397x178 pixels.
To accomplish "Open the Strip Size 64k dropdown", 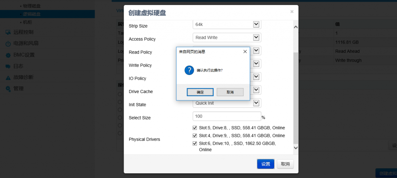I will 256,24.
